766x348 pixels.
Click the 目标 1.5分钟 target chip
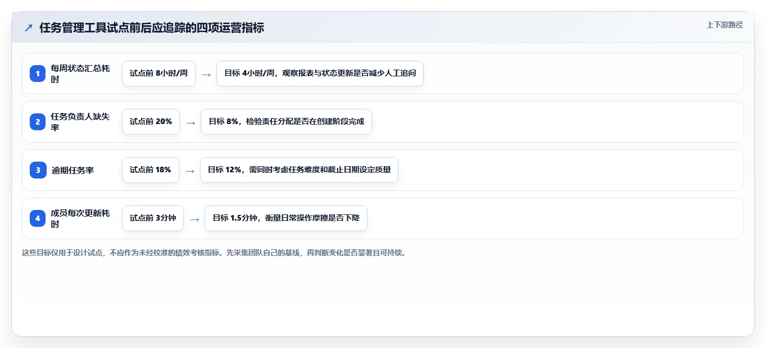coord(285,218)
